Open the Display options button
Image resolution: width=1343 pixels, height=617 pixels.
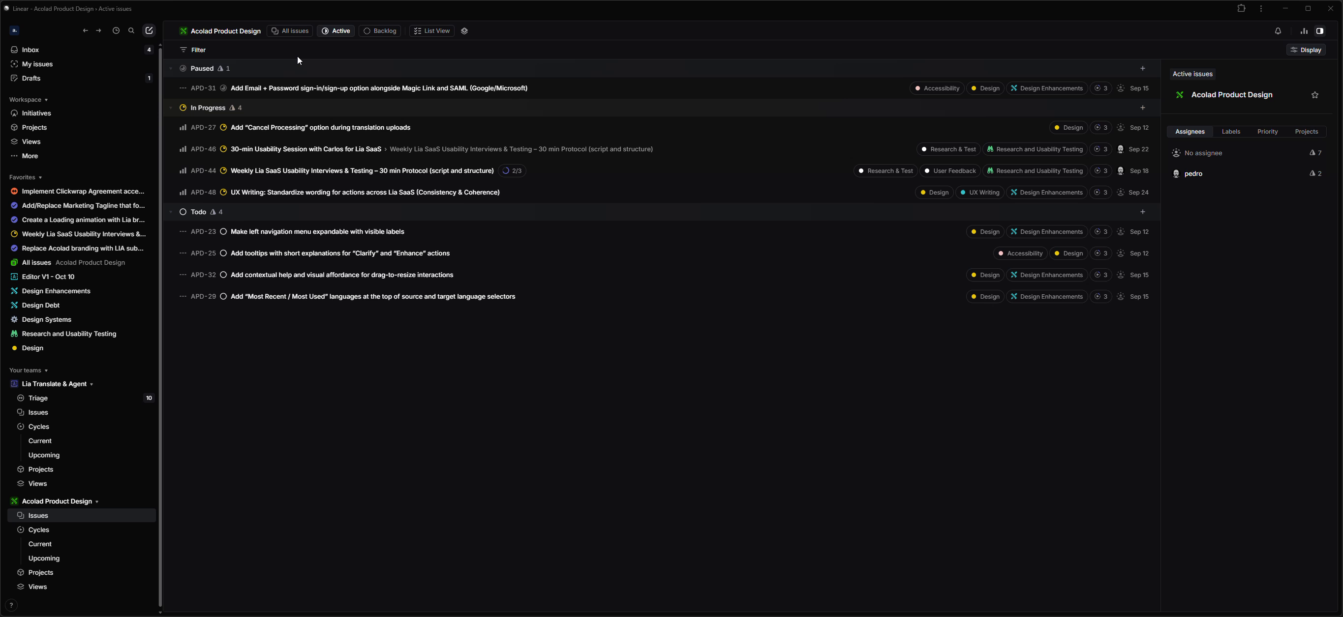[1306, 50]
